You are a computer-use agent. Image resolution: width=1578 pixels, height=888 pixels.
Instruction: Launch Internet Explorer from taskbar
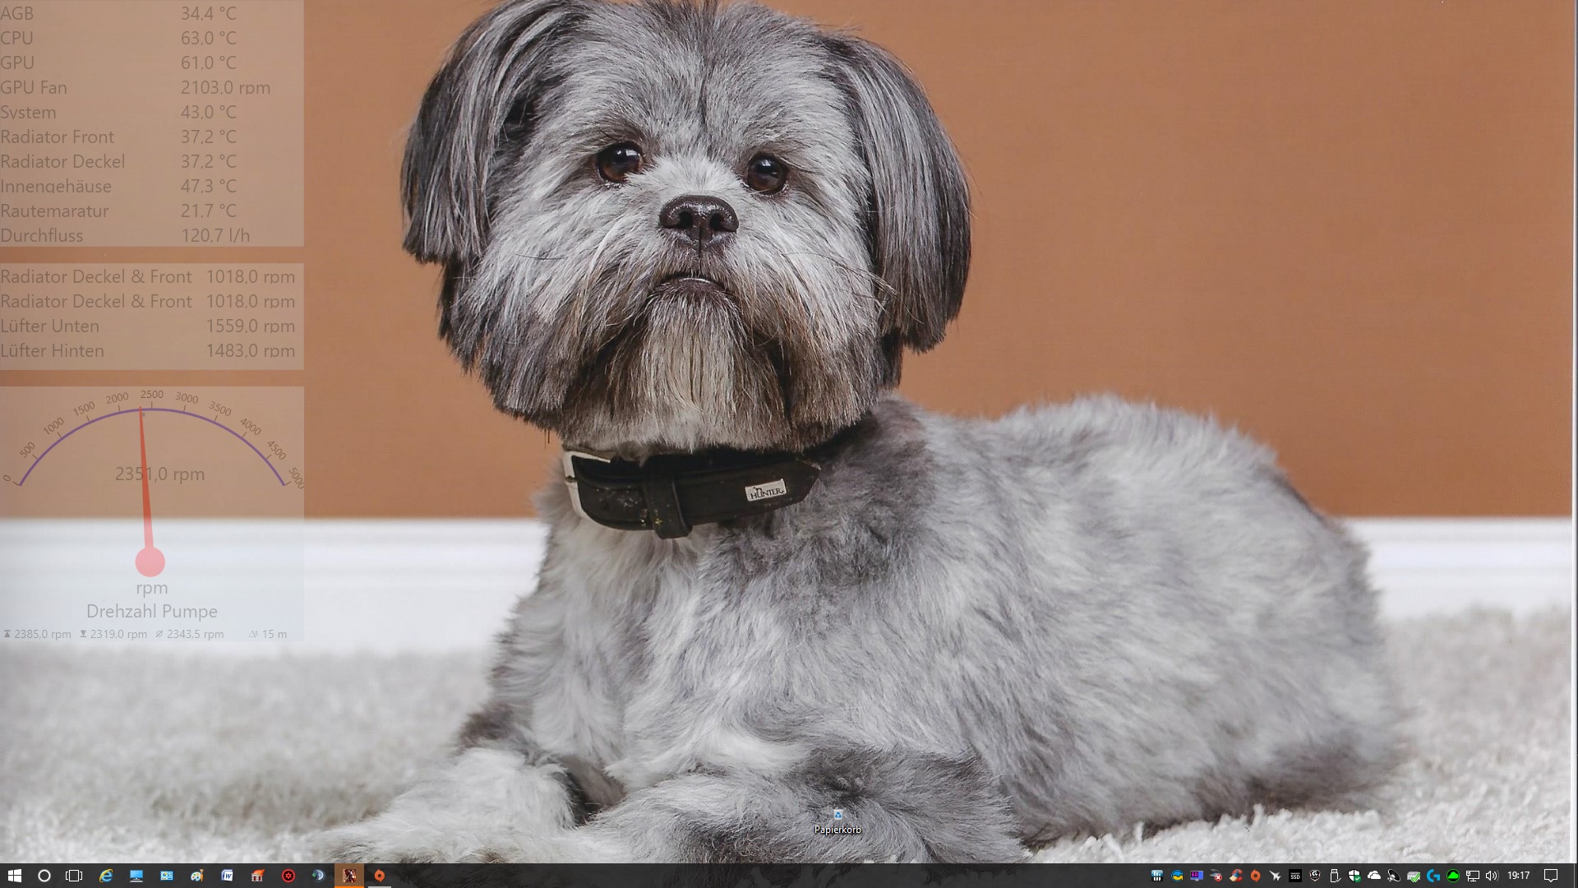coord(106,876)
